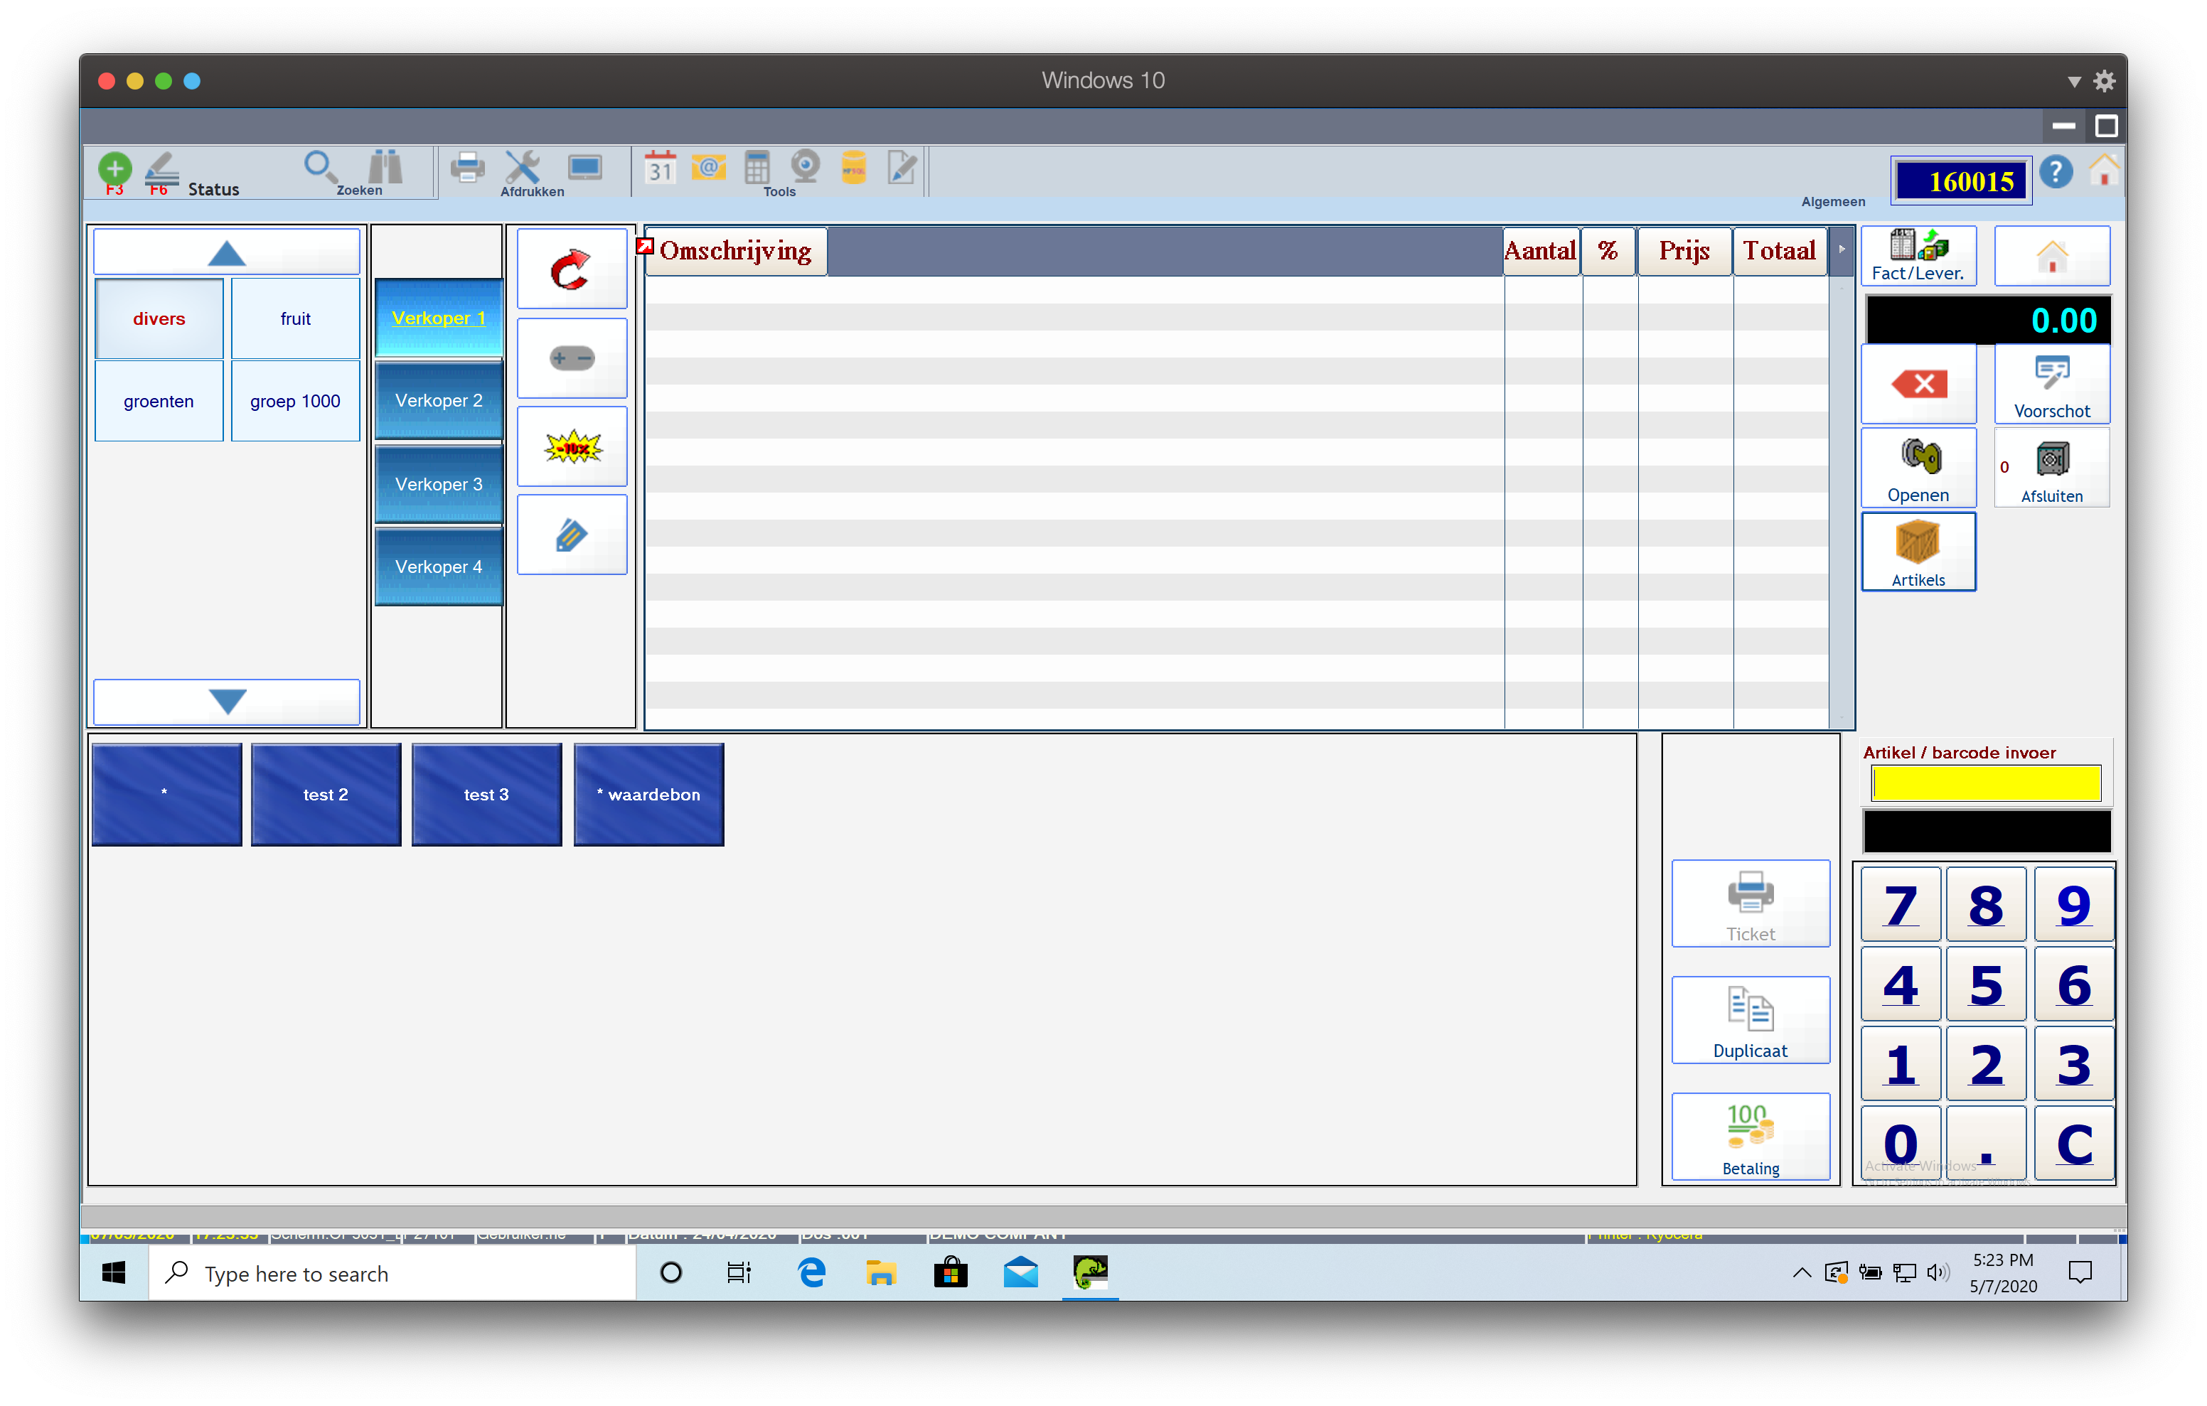The image size is (2207, 1406).
Task: Select the groenten category tab
Action: (x=159, y=402)
